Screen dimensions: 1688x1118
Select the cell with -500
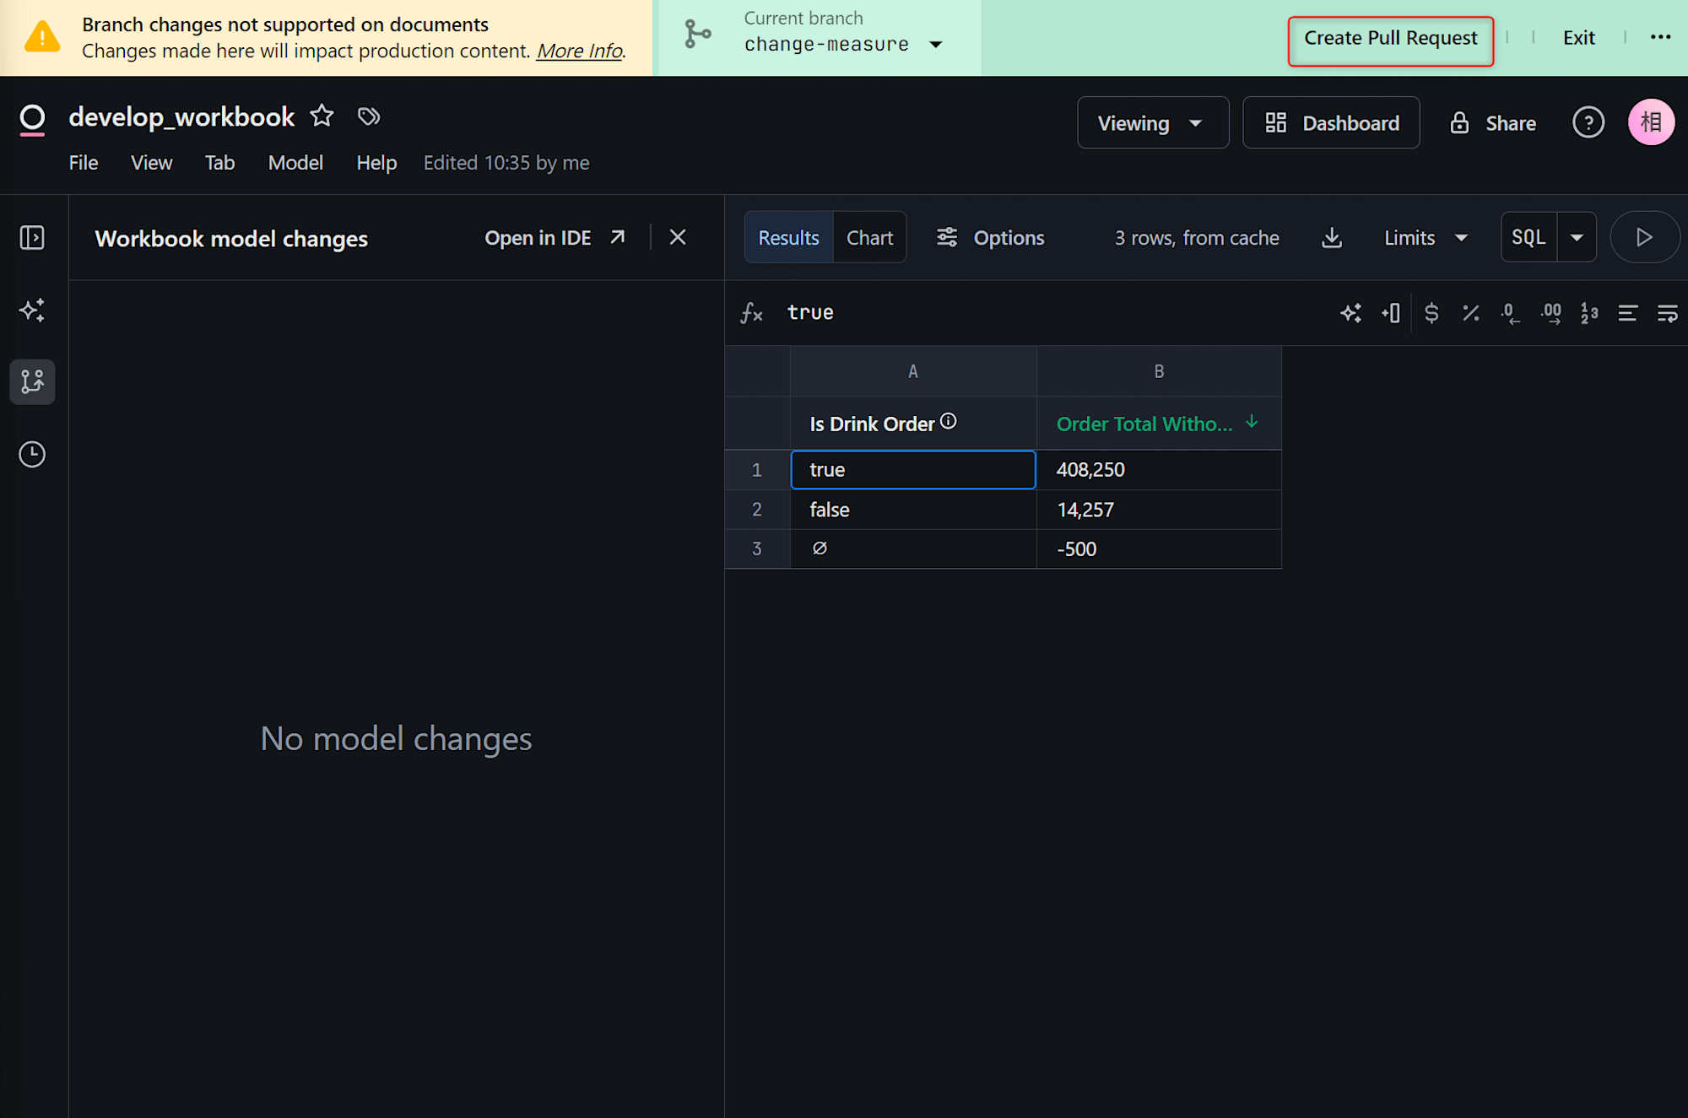(x=1159, y=548)
